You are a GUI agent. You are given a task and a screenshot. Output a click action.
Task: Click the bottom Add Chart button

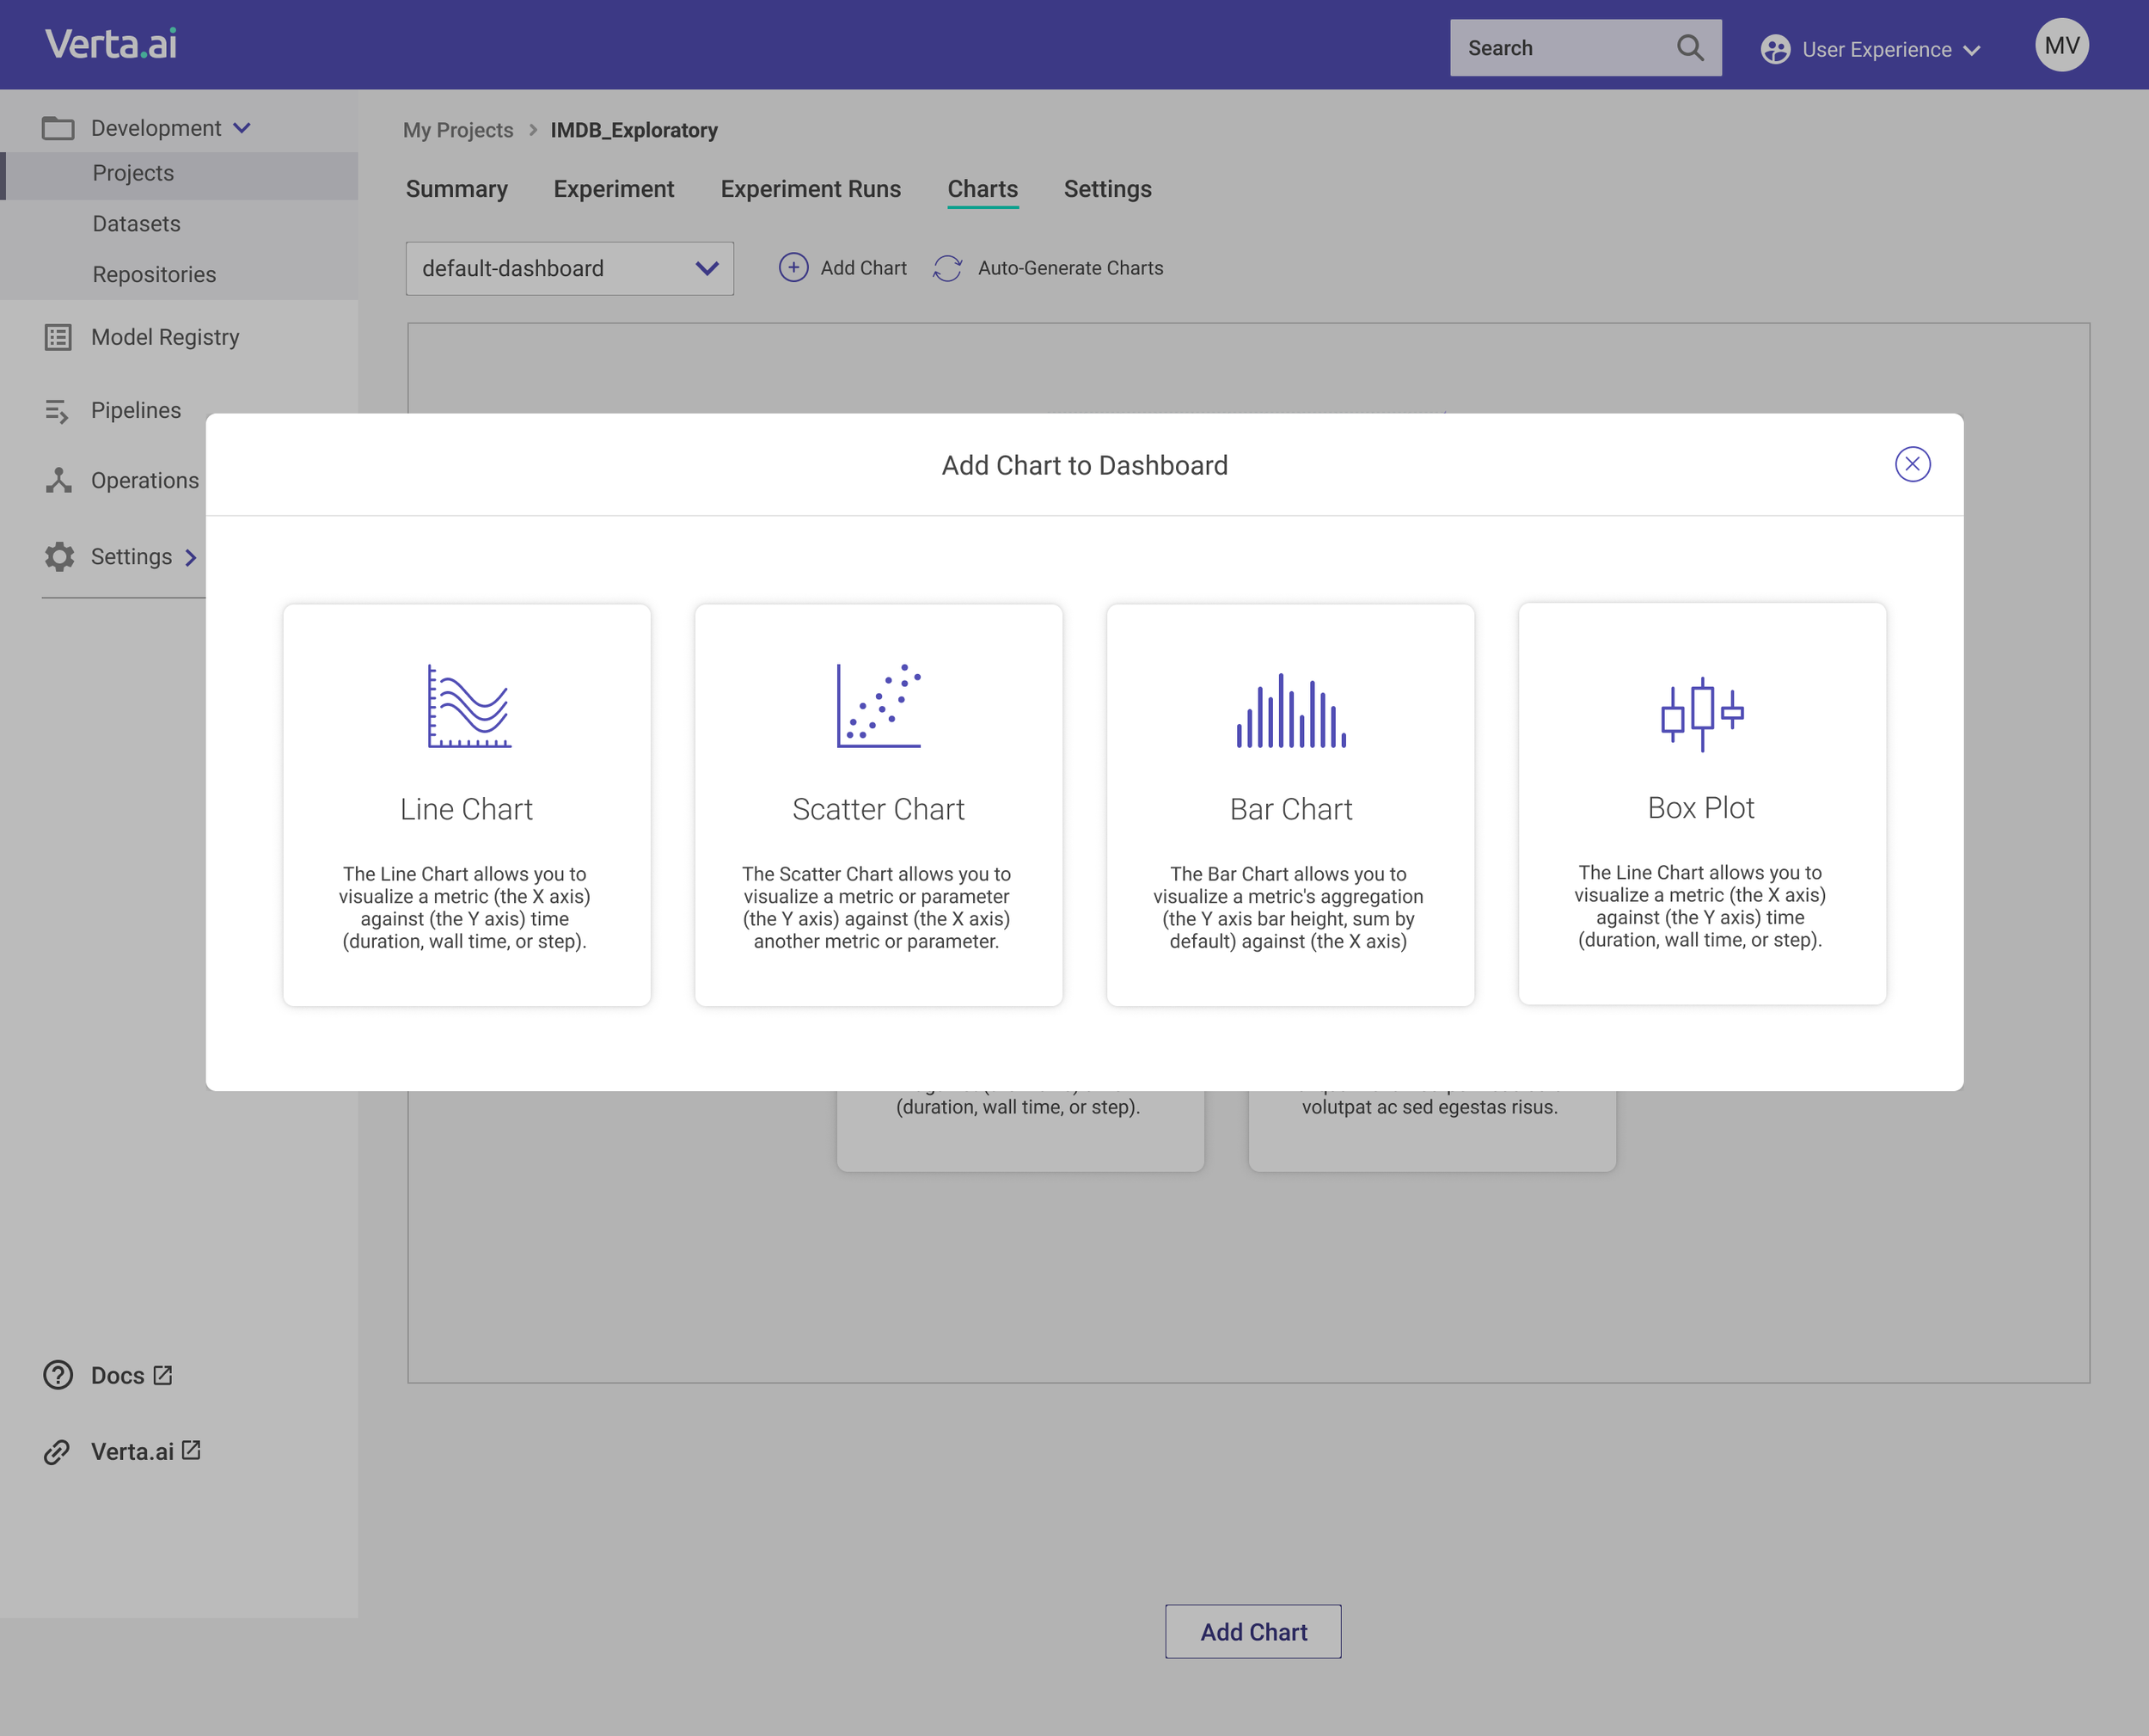tap(1253, 1632)
